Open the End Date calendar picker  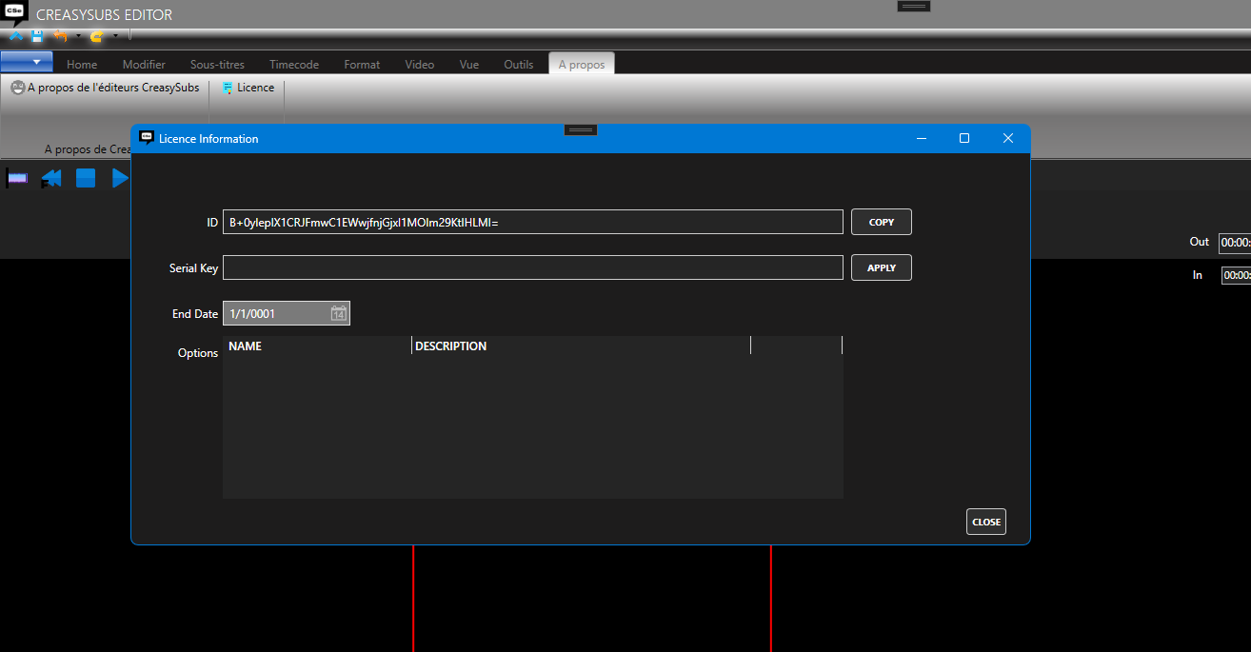pos(338,313)
